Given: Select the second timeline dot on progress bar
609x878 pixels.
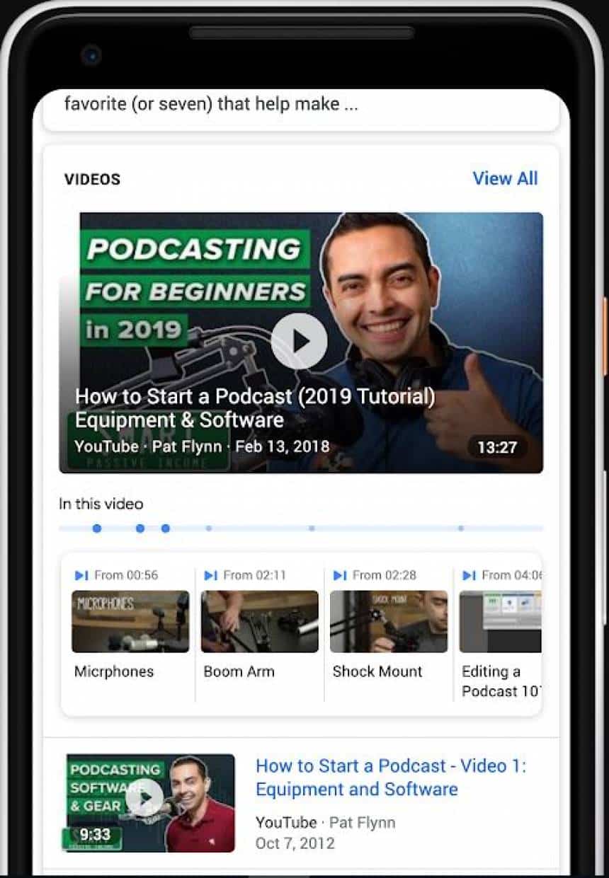Looking at the screenshot, I should click(x=140, y=528).
